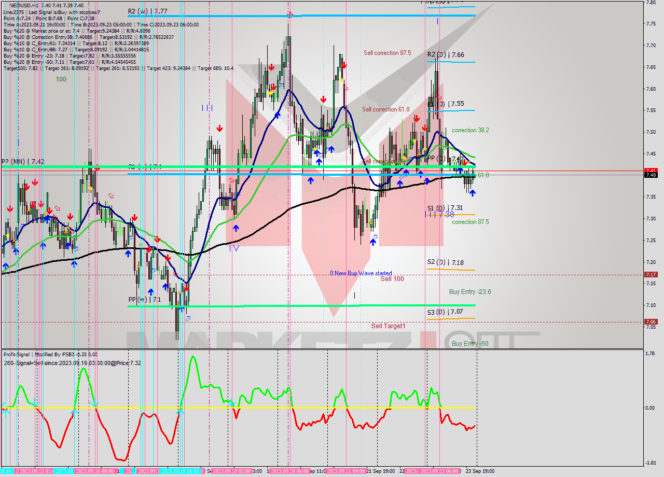Click the pink '2023.09.20 06:00' time marker
Image resolution: width=664 pixels, height=477 pixels.
289,471
